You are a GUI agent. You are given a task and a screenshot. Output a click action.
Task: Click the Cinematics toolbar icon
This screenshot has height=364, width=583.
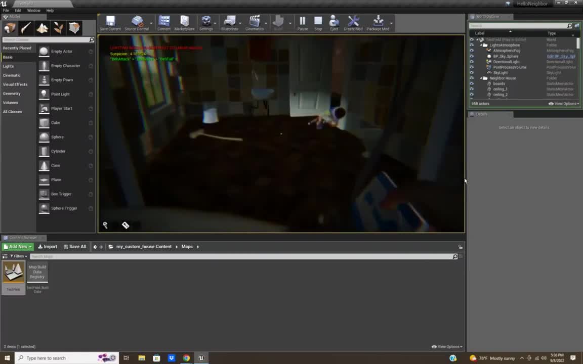point(255,21)
